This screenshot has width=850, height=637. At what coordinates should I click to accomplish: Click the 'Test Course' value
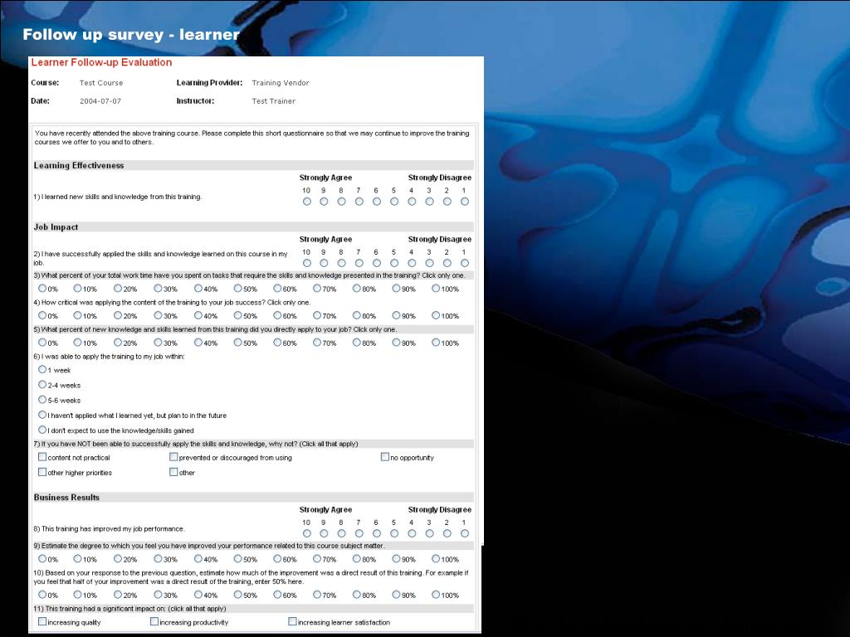pos(101,83)
